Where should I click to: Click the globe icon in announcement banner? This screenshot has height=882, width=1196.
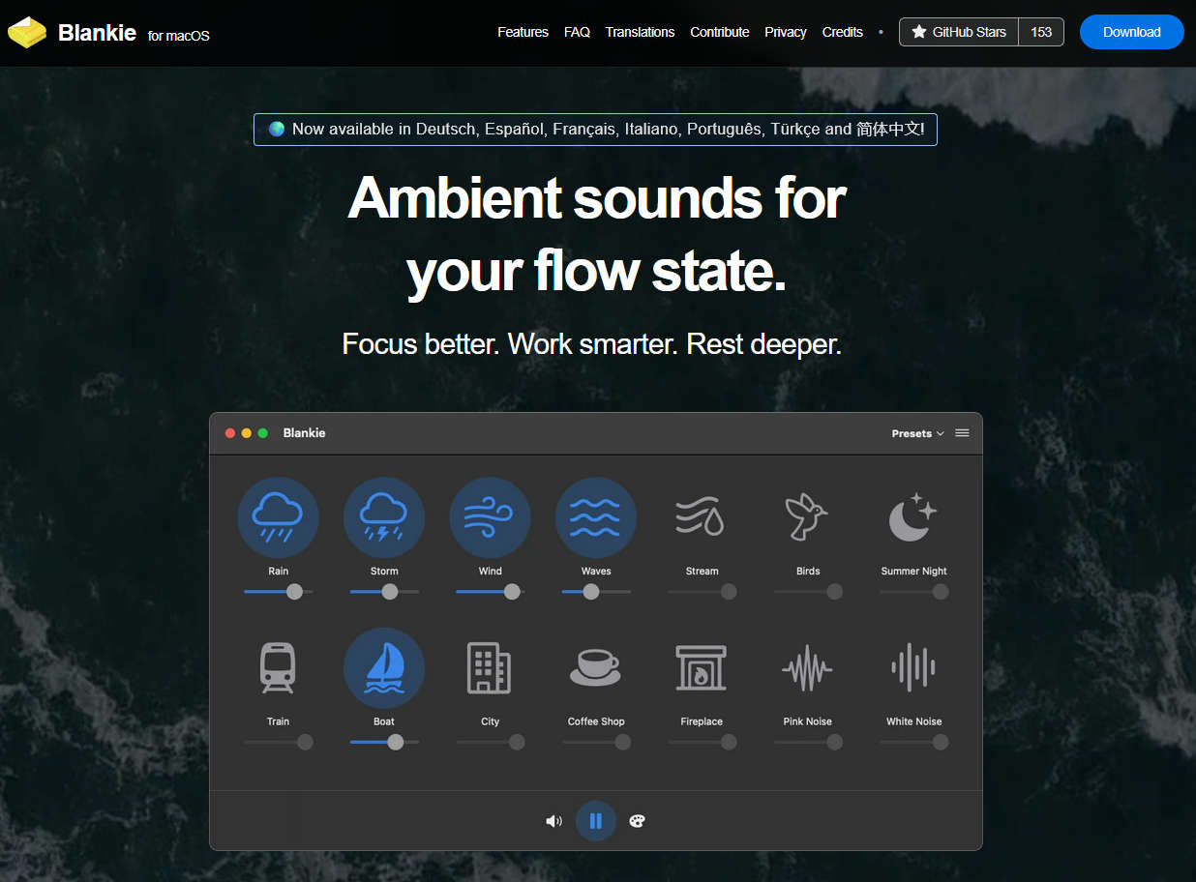[x=277, y=129]
